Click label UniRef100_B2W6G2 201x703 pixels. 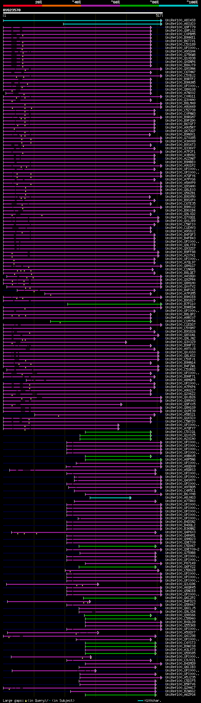point(180,691)
